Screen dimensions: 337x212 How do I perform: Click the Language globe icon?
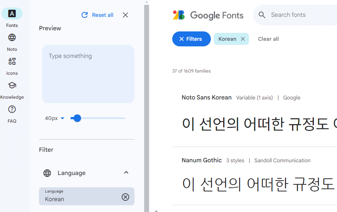pyautogui.click(x=47, y=173)
